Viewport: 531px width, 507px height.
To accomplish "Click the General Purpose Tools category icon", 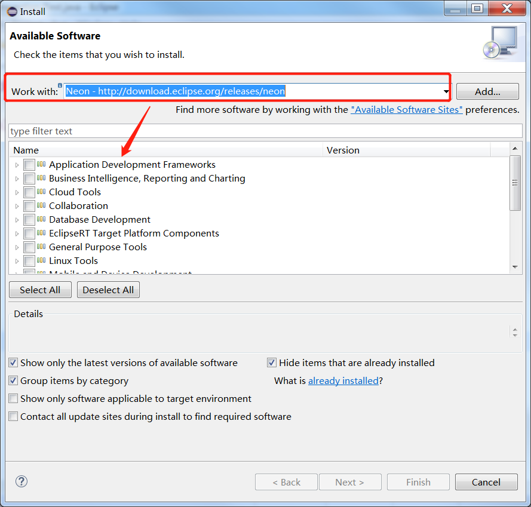I will [41, 247].
